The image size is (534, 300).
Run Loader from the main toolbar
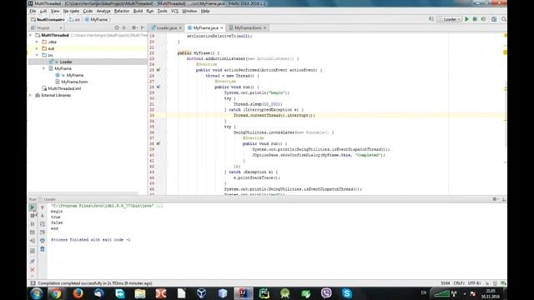(x=467, y=19)
